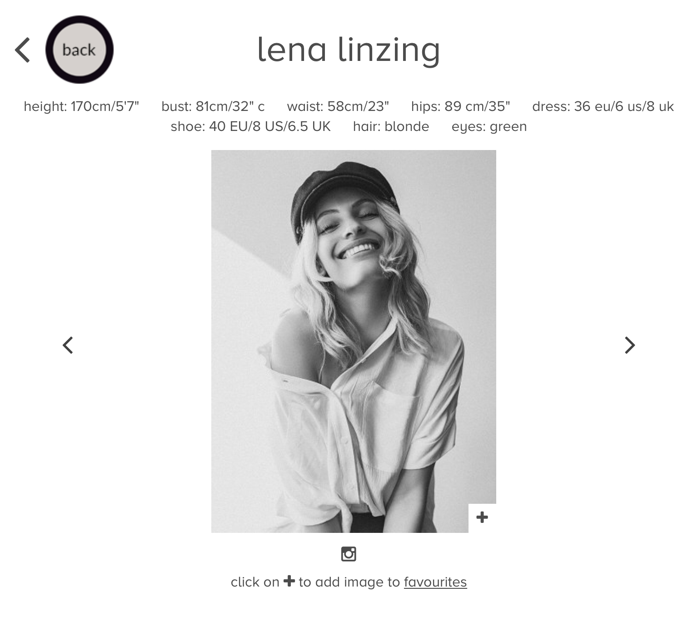Image resolution: width=698 pixels, height=622 pixels.
Task: Open the model's Instagram icon link
Action: pos(349,554)
